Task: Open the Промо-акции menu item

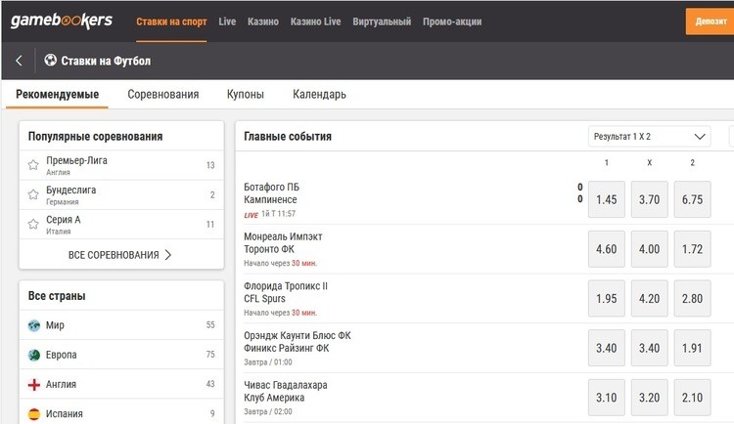Action: [452, 21]
